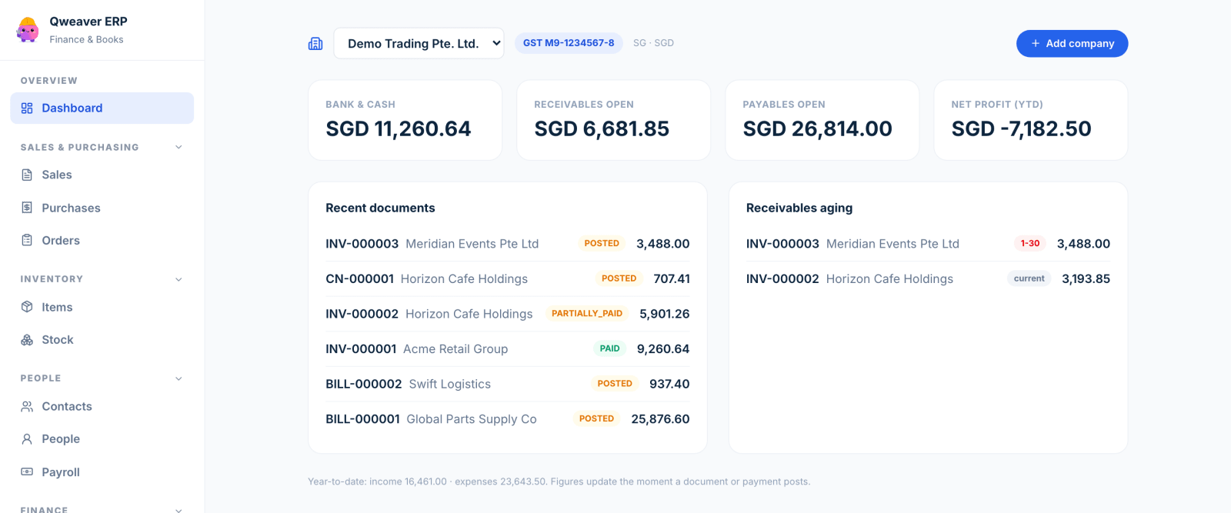Click the Qweaver ERP logo mascot
Image resolution: width=1231 pixels, height=513 pixels.
coord(28,30)
